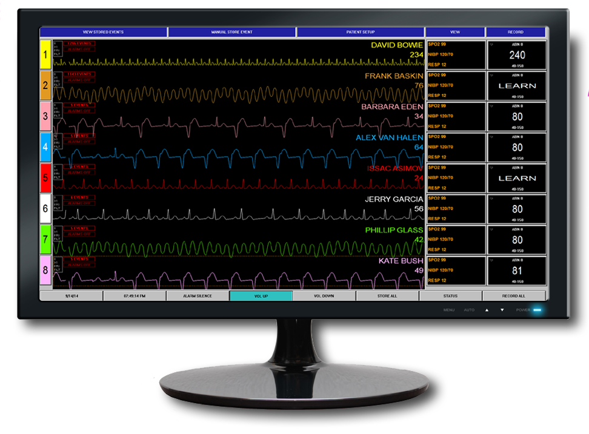Viewport: 589px width, 434px height.
Task: Click the 240 heart rate box for channel 1
Action: pos(517,55)
